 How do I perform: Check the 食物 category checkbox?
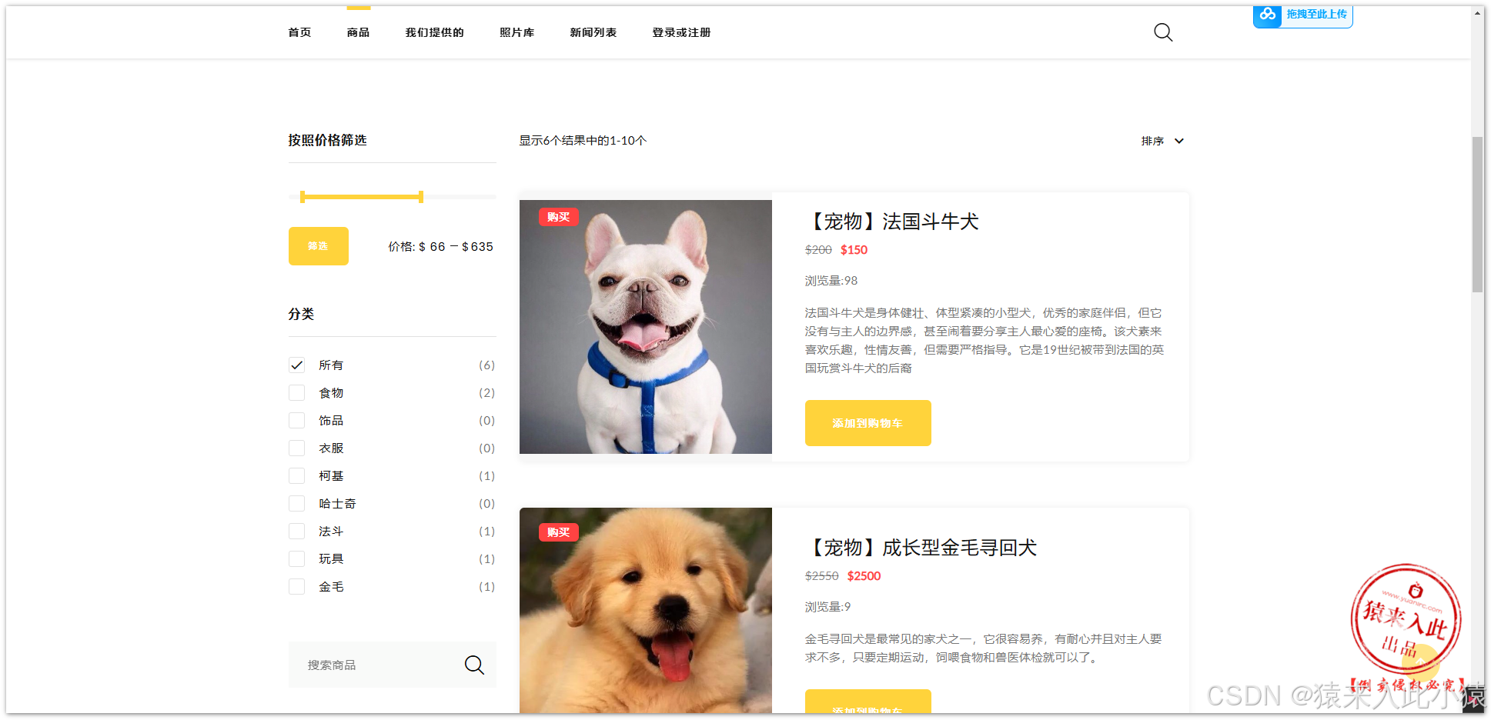[296, 392]
